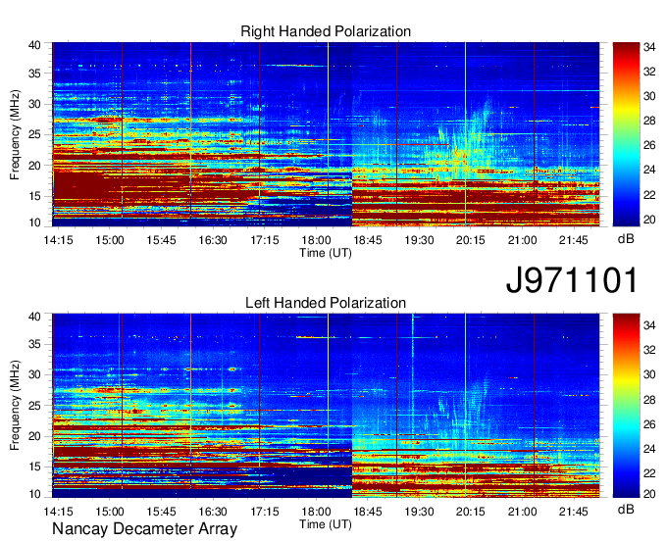
Task: Click the 20:15 tick on top plot
Action: point(471,240)
